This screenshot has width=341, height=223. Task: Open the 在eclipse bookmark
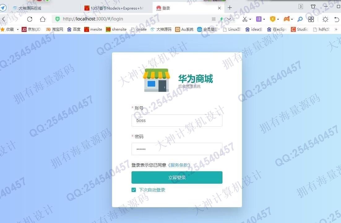[277, 29]
